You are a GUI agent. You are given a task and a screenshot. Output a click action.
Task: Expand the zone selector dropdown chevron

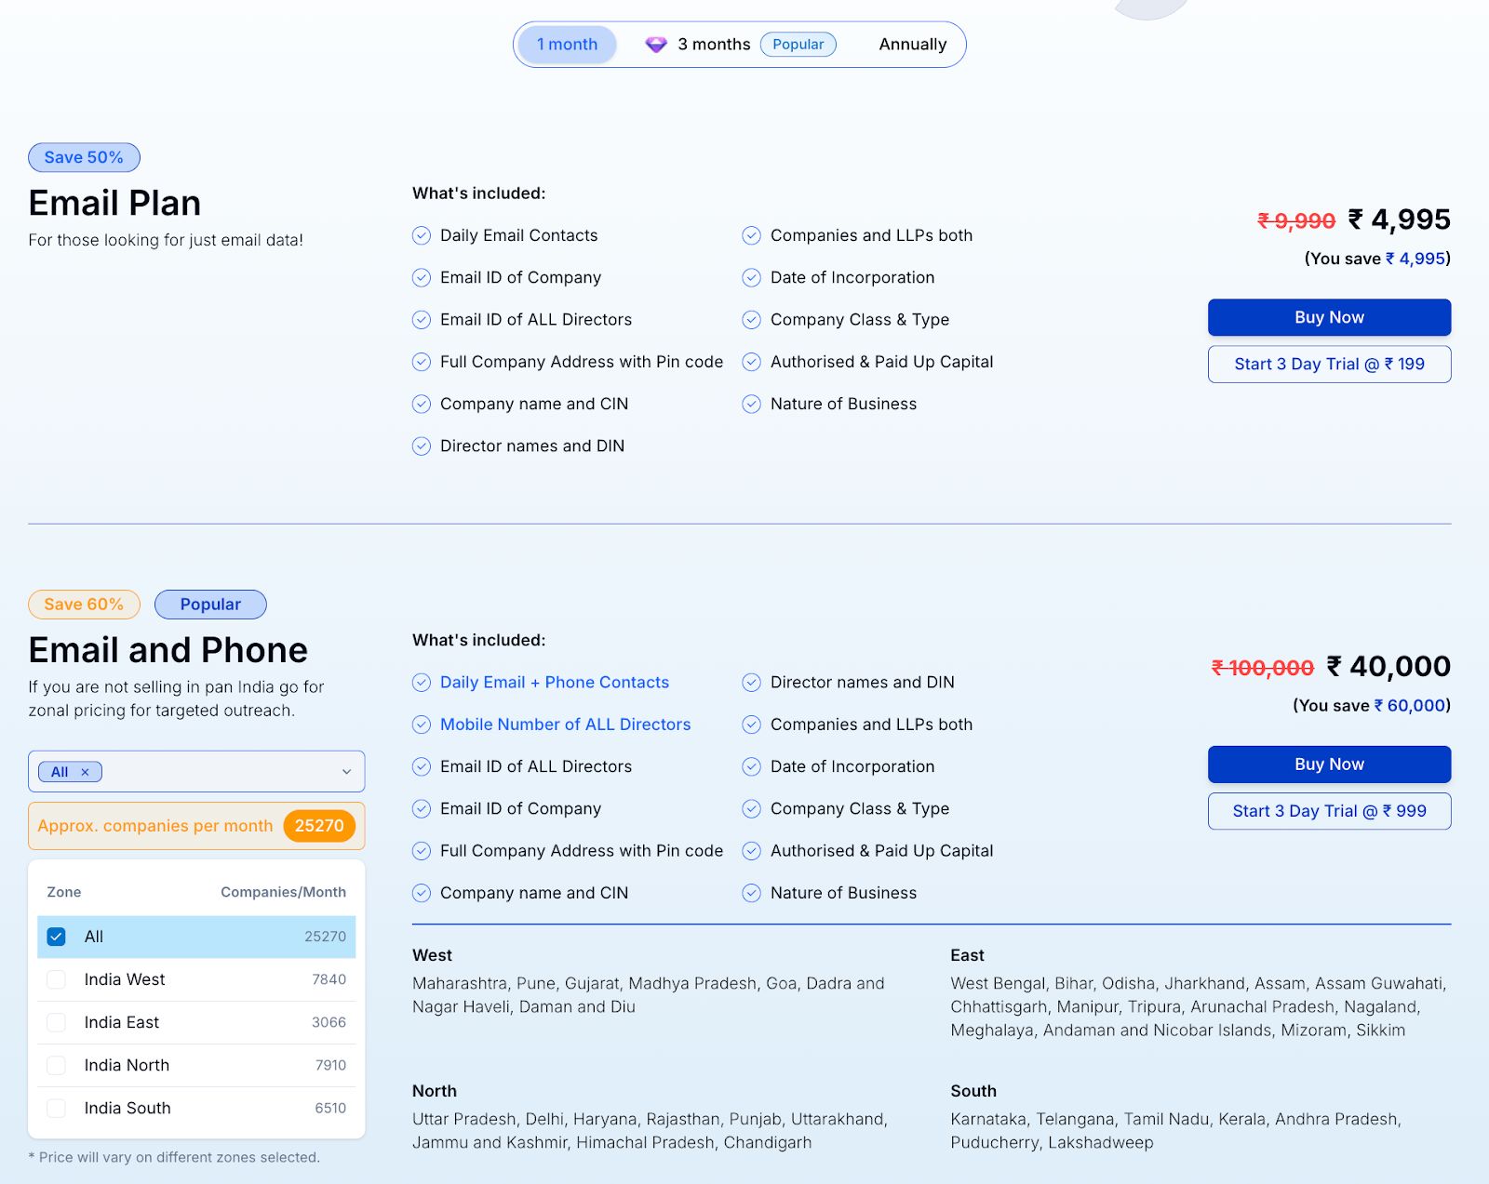(x=346, y=772)
